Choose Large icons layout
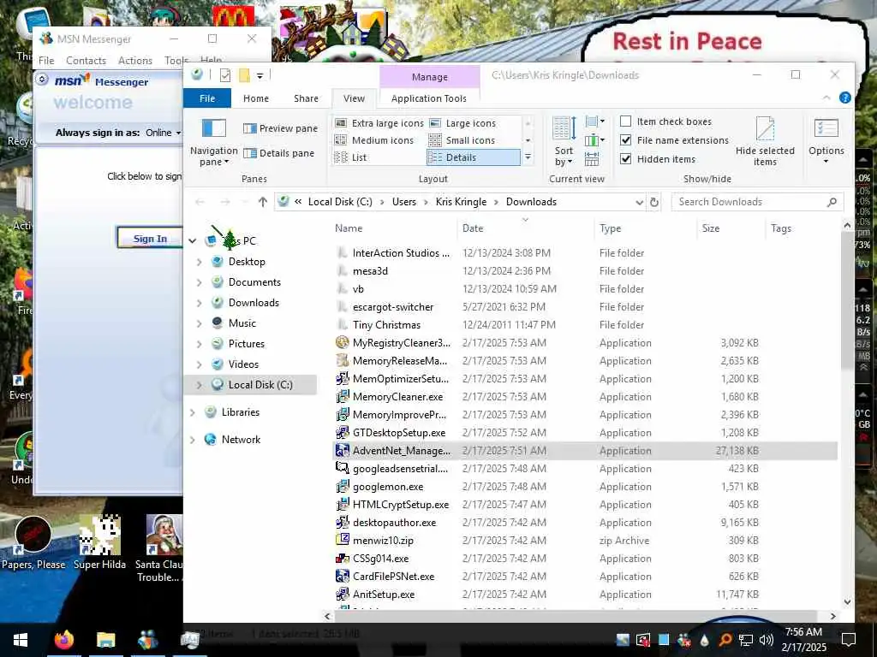The width and height of the screenshot is (877, 657). tap(462, 123)
